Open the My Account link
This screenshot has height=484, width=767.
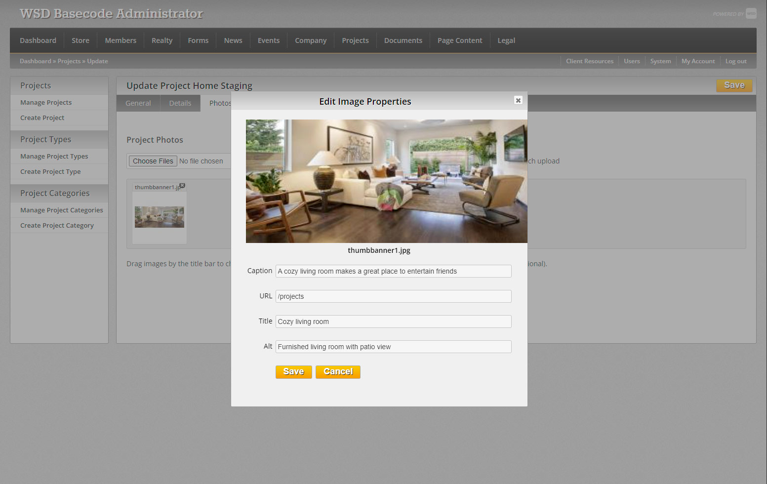pyautogui.click(x=698, y=61)
